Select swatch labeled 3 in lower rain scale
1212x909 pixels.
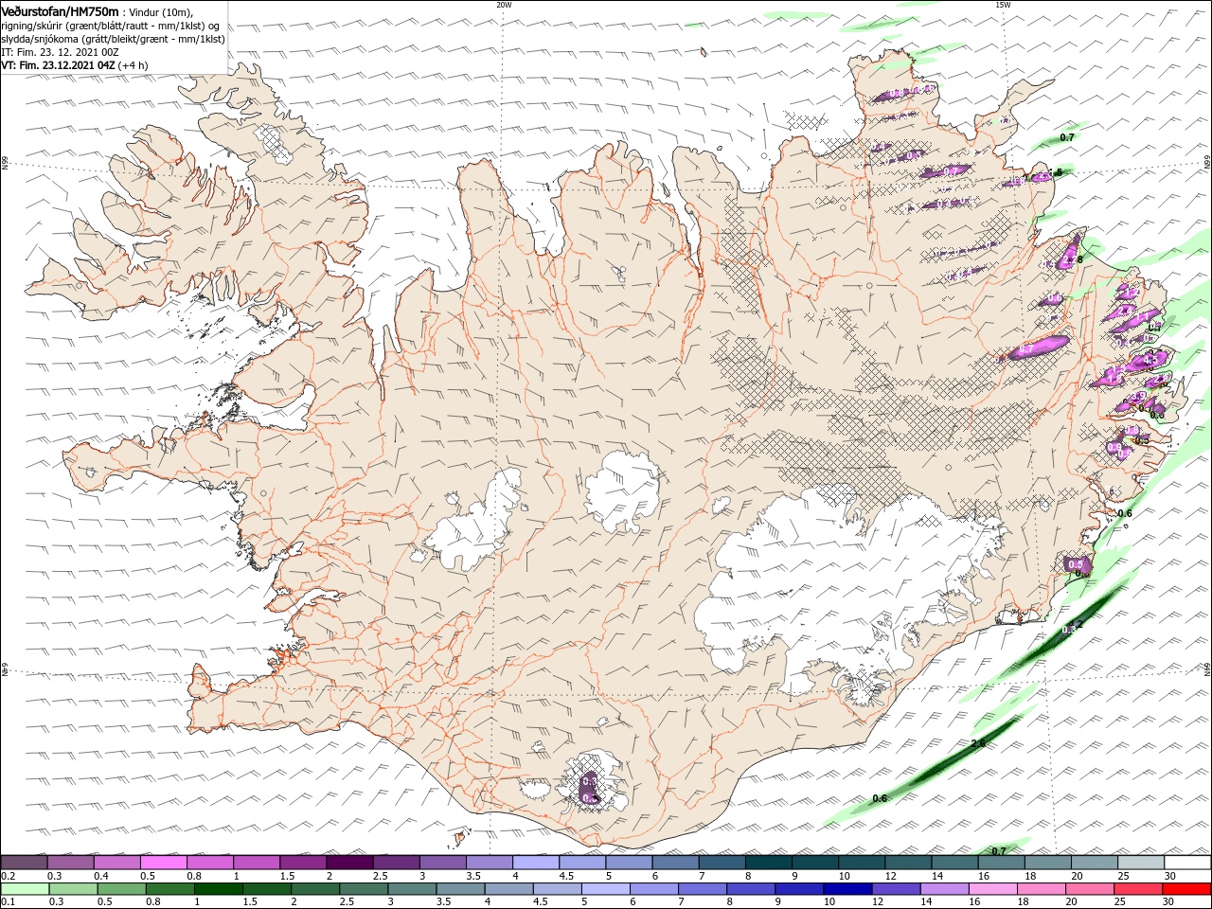point(412,889)
